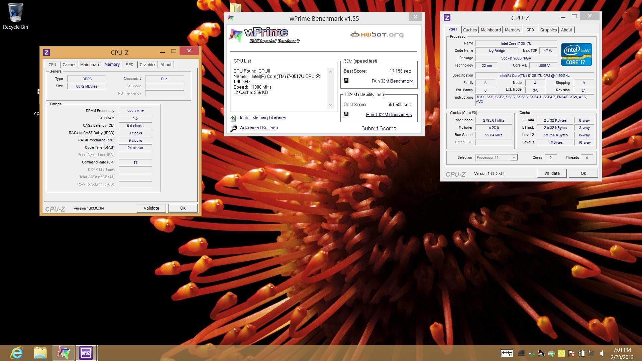Click the Advanced Settings wrench icon
The width and height of the screenshot is (642, 361).
point(233,128)
